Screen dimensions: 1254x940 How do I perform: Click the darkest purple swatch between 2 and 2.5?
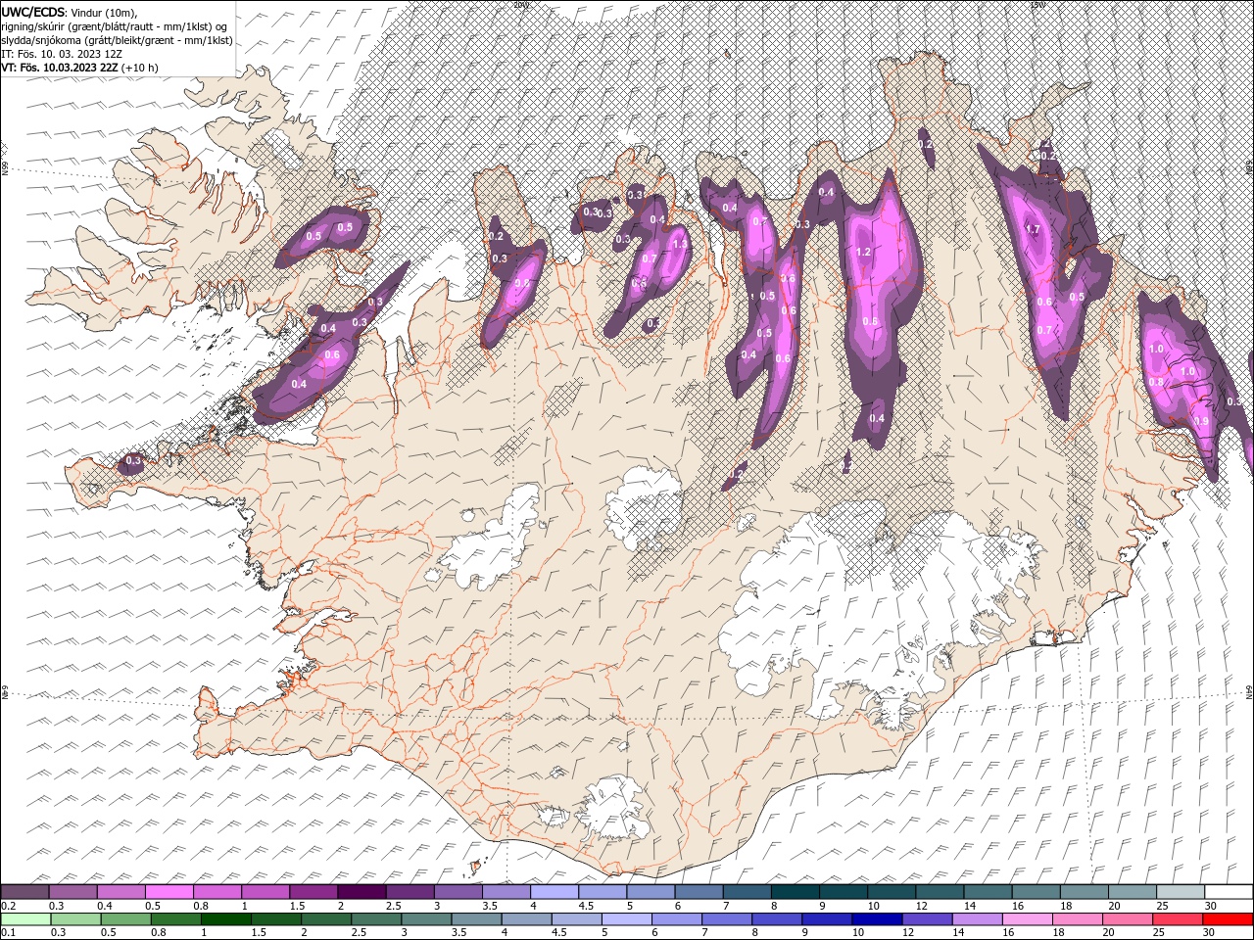pos(361,892)
